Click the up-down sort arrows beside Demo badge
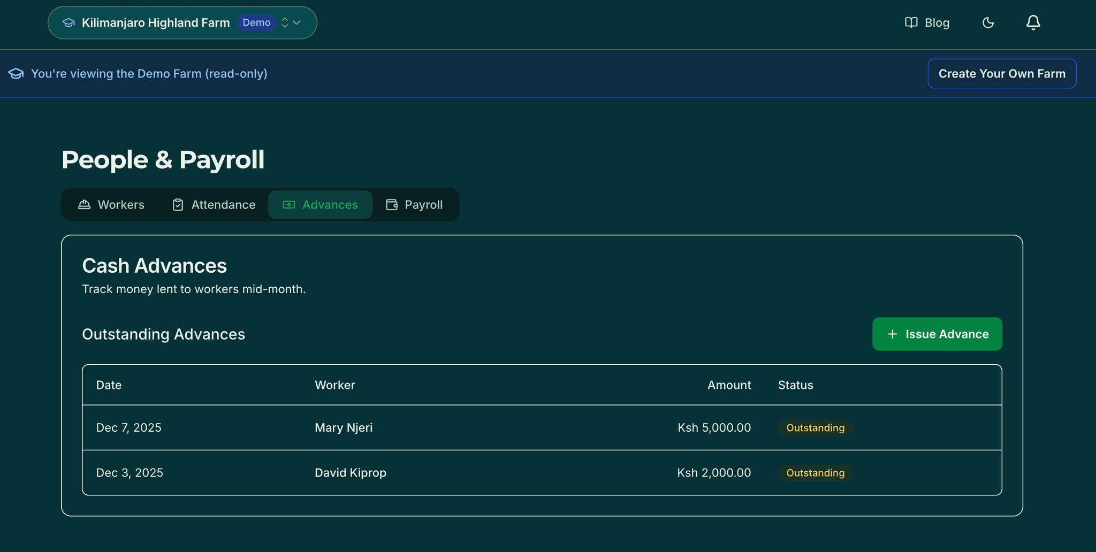Image resolution: width=1096 pixels, height=552 pixels. tap(285, 22)
